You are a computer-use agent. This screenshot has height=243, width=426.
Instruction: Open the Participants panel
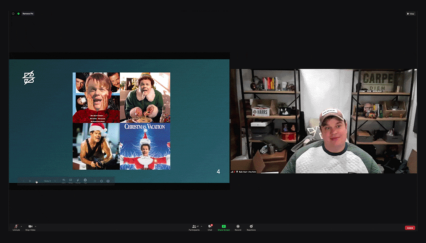[194, 228]
